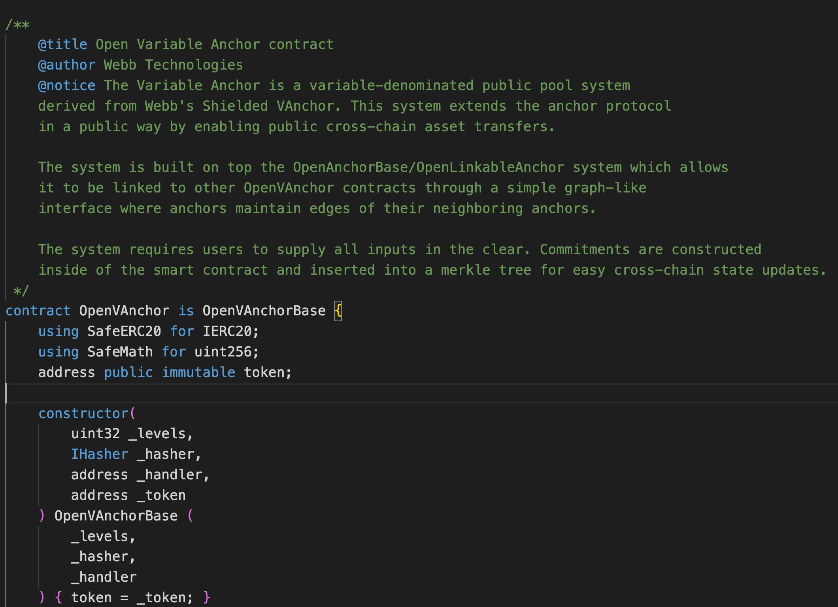Click OpenVAnchorBase in the contract declaration
This screenshot has width=838, height=607.
264,311
